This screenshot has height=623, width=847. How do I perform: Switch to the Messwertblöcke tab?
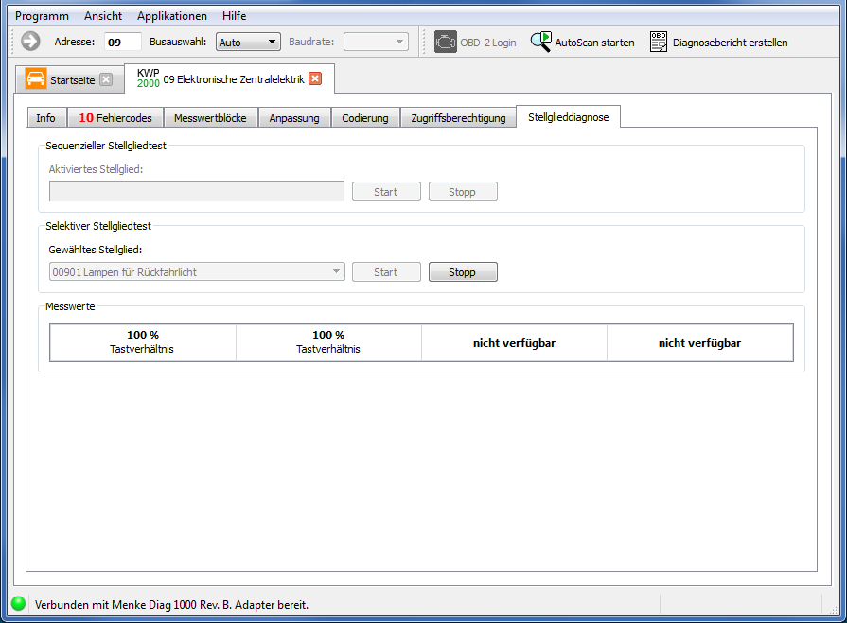click(x=210, y=118)
